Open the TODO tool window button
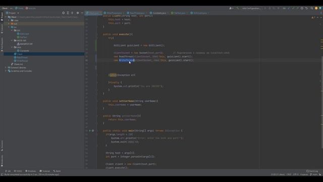Screen dimensions: 323x182 18,171
